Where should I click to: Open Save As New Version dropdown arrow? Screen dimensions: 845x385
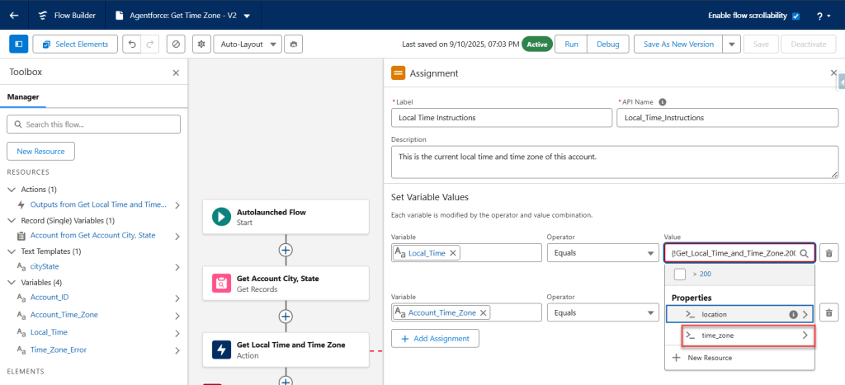pyautogui.click(x=731, y=44)
